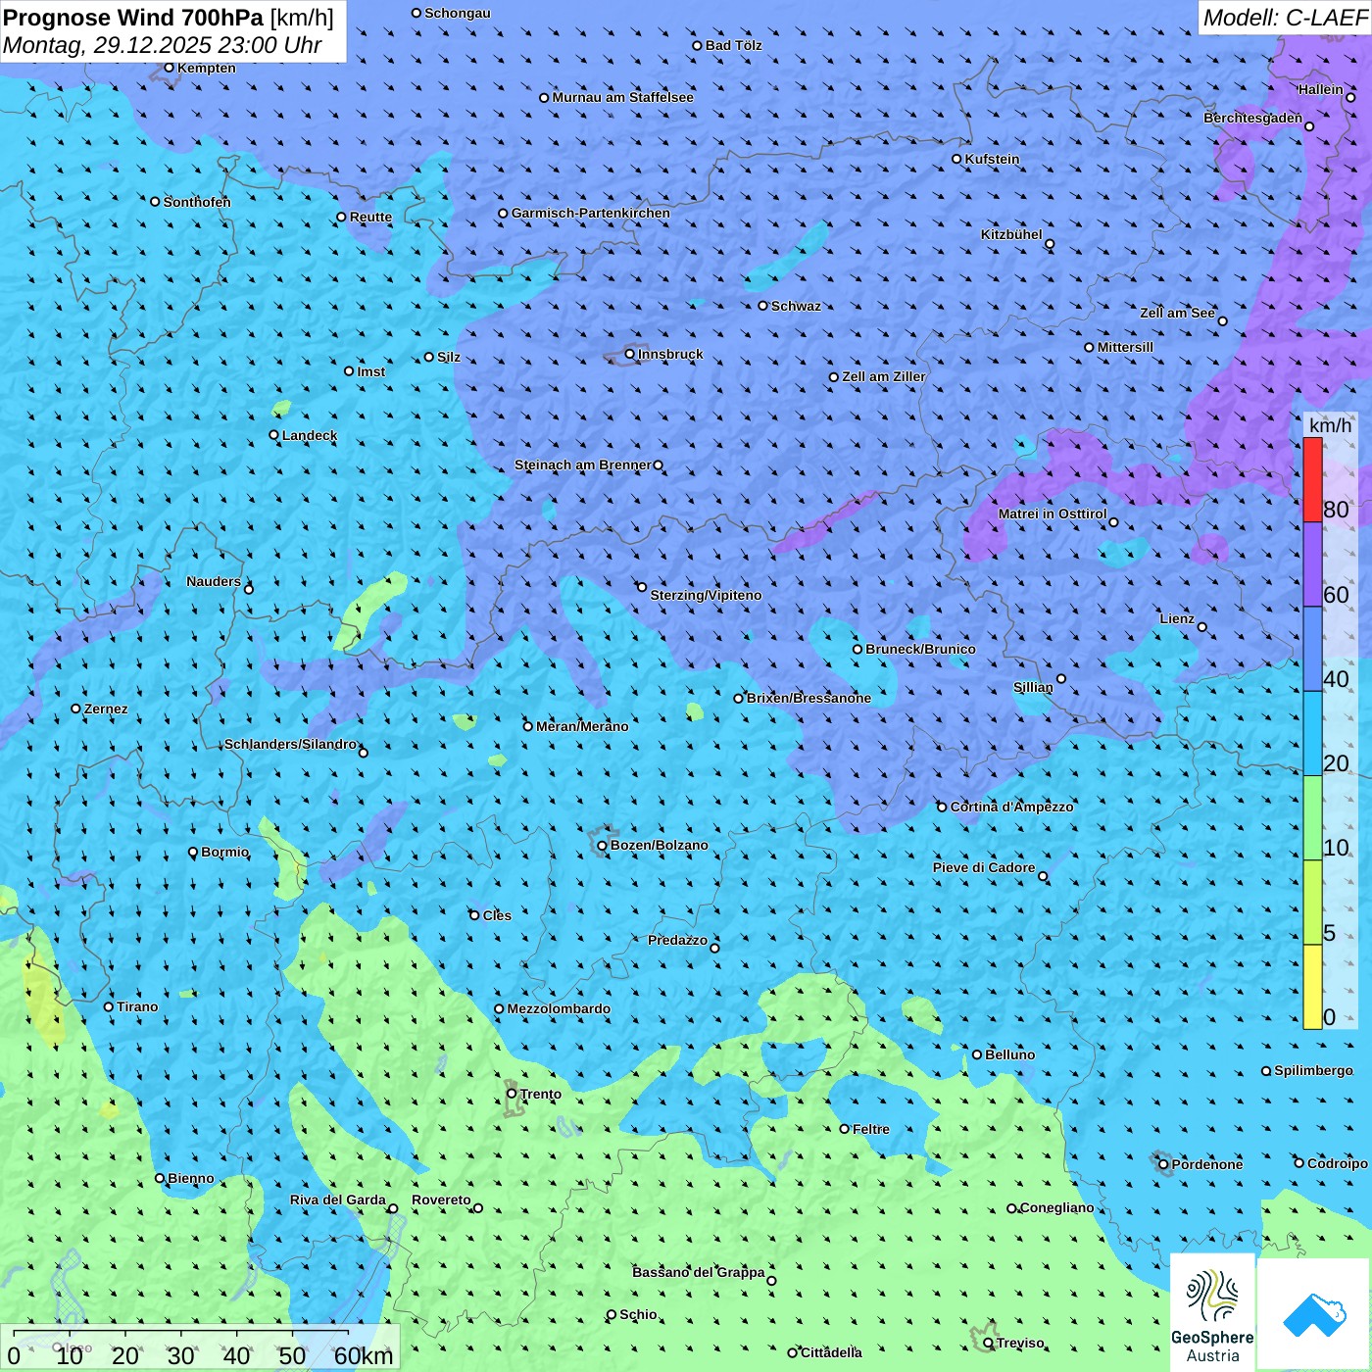Click the Mittersill city label
Image resolution: width=1372 pixels, height=1372 pixels.
1125,347
